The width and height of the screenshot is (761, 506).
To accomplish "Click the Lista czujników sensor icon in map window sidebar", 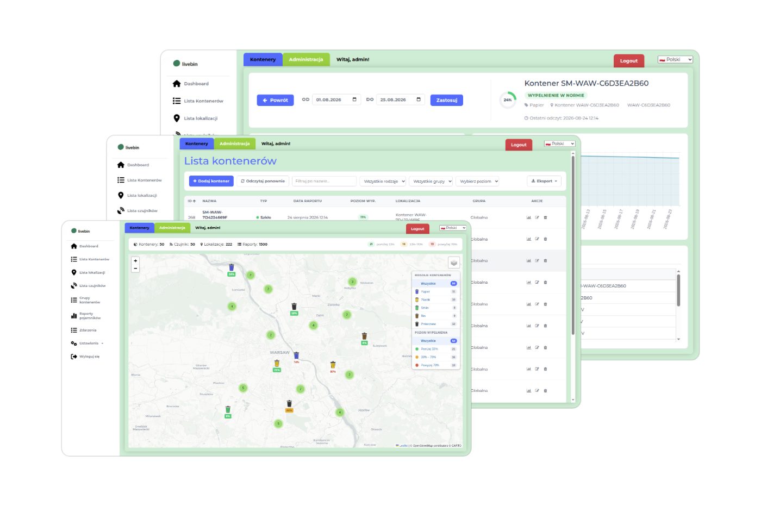I will coord(74,285).
